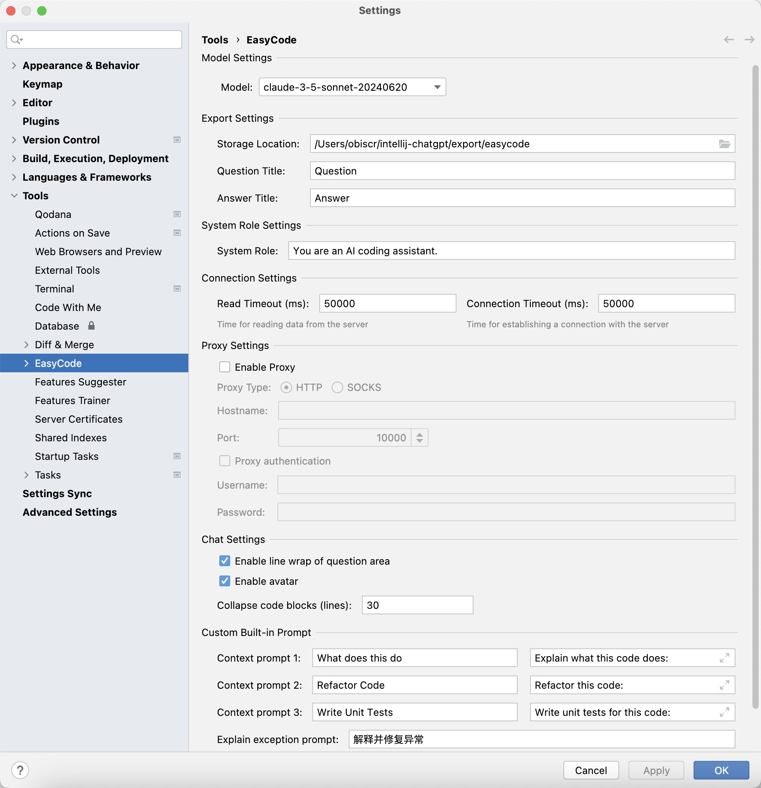
Task: Expand the Appearance and Behavior section
Action: tap(14, 65)
